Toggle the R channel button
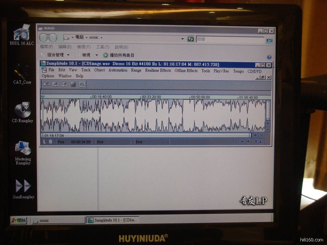The image size is (327, 245). click(51, 142)
